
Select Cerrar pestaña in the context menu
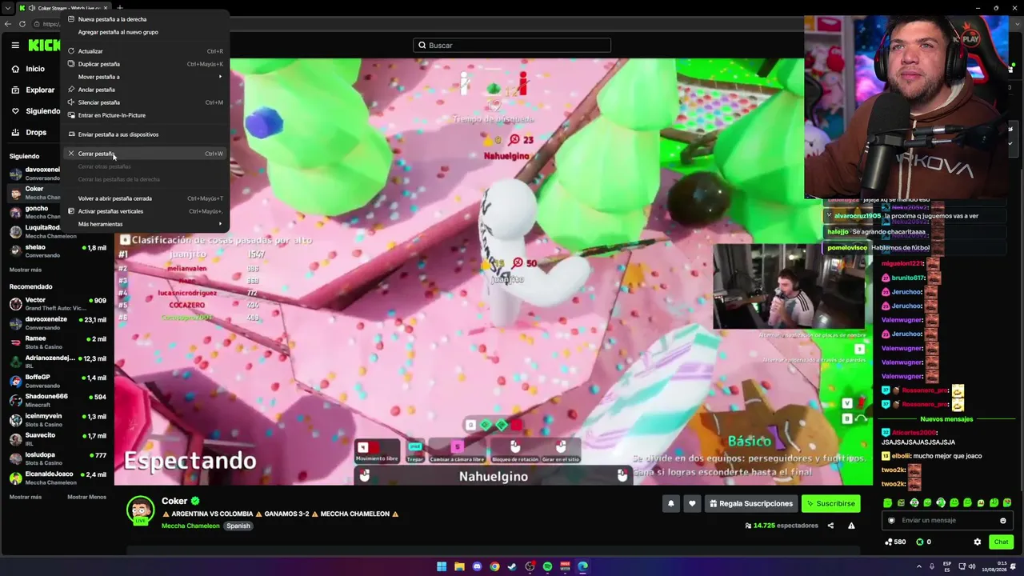(x=146, y=154)
